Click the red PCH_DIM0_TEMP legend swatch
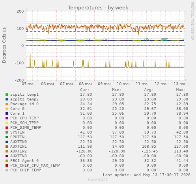The image size is (196, 184). (7, 128)
